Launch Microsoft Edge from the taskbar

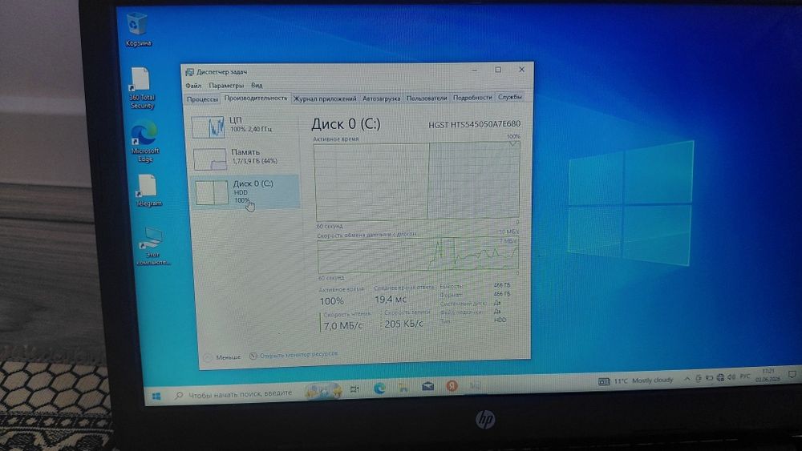[x=379, y=389]
